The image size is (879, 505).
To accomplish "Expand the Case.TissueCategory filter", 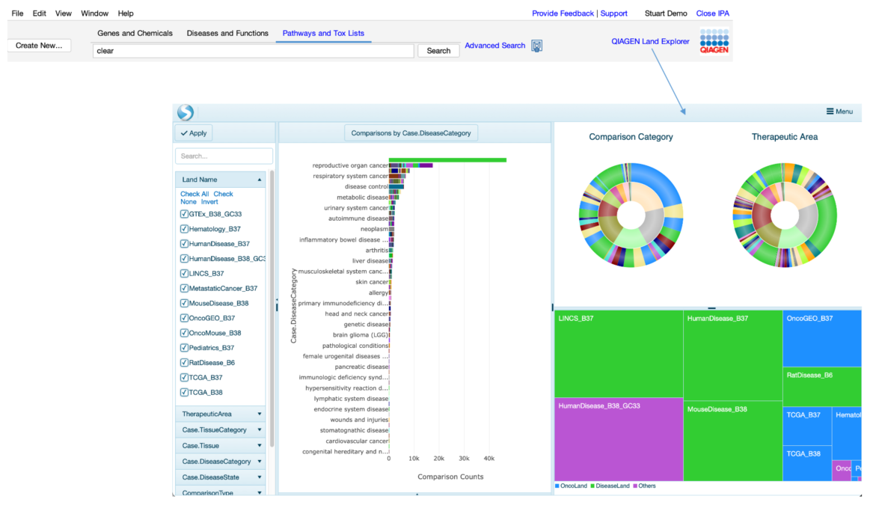I will tap(220, 429).
